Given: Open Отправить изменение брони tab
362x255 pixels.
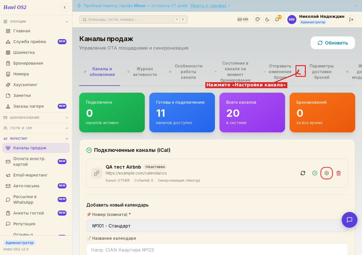Looking at the screenshot, I should click(x=277, y=72).
